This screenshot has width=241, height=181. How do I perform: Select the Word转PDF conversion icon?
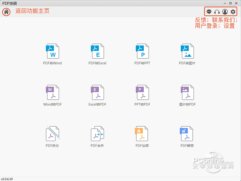click(52, 93)
